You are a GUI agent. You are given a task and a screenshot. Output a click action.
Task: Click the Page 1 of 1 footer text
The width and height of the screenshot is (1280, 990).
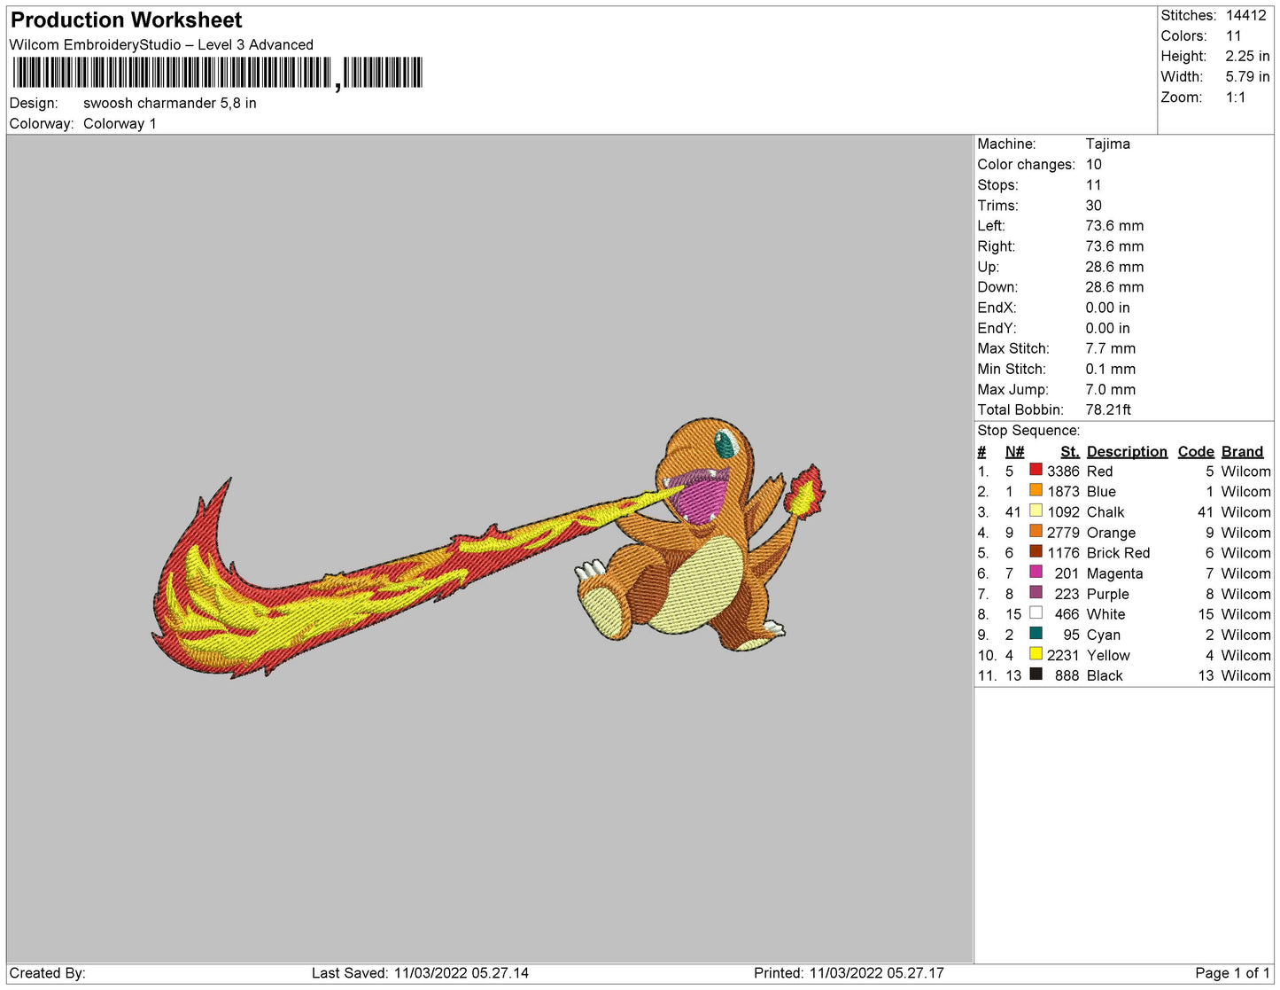(x=1231, y=972)
